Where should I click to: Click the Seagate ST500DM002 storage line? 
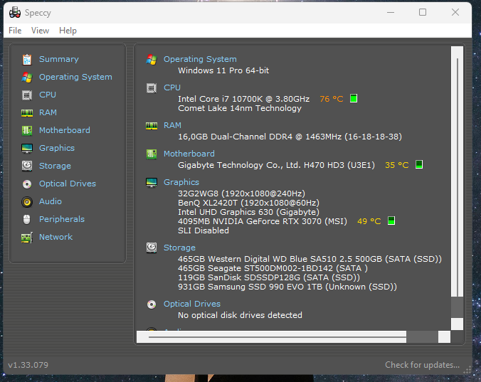pyautogui.click(x=273, y=268)
